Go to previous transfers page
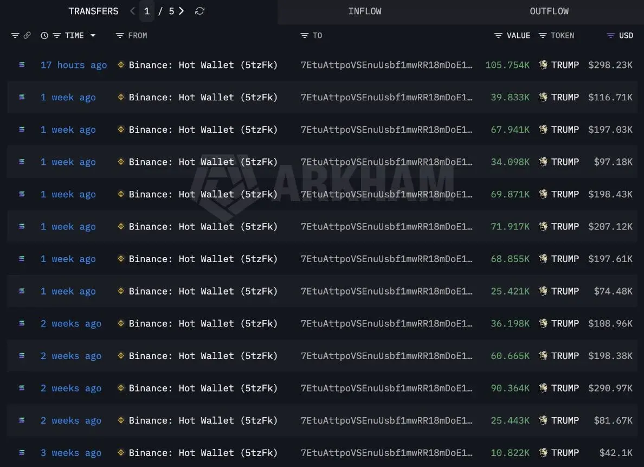The width and height of the screenshot is (644, 467). (132, 11)
